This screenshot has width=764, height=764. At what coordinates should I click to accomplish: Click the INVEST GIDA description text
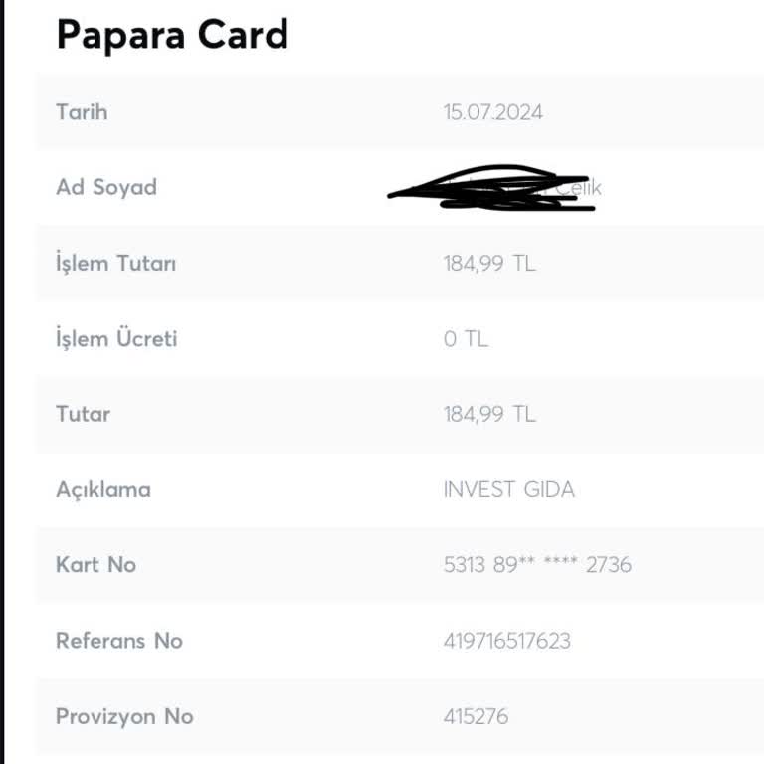tap(509, 489)
